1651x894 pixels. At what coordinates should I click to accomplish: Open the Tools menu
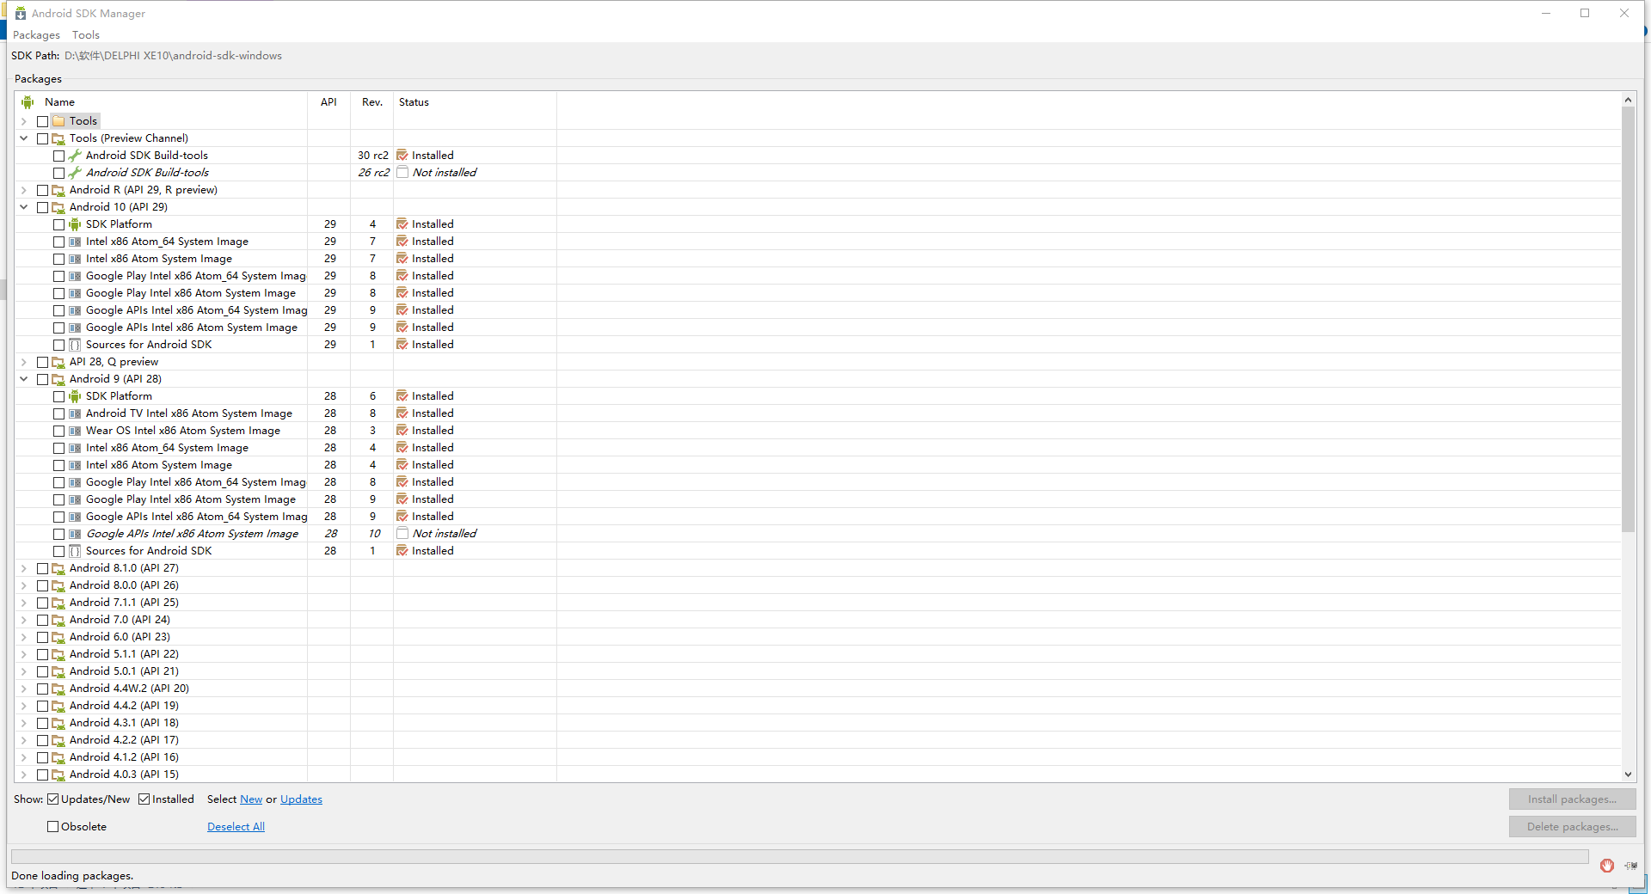pos(86,35)
